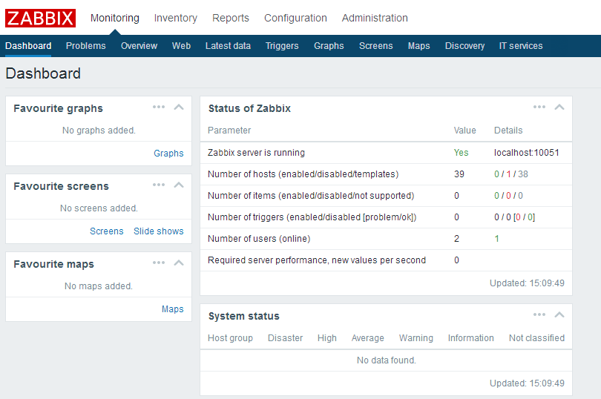Collapse the Favourite maps widget

179,263
